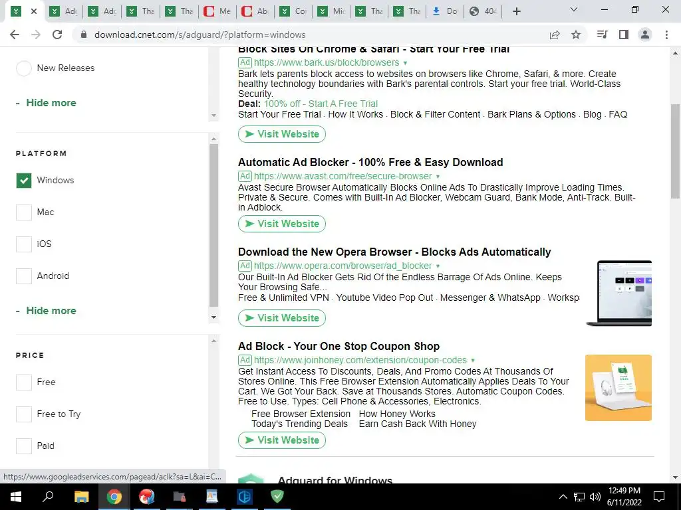Click the Honey coupon orange thumbnail
Image resolution: width=681 pixels, height=510 pixels.
[x=618, y=388]
